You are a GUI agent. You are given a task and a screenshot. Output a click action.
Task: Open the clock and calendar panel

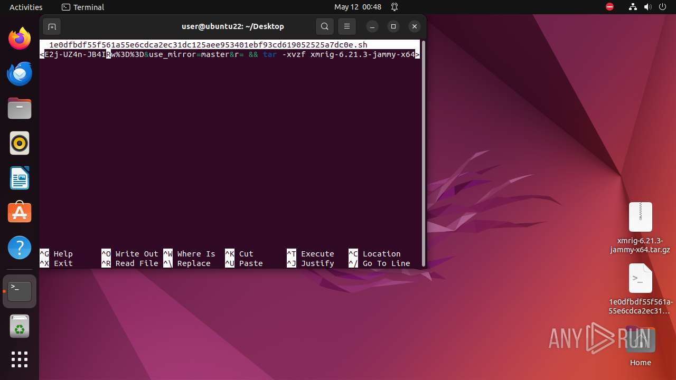[358, 7]
